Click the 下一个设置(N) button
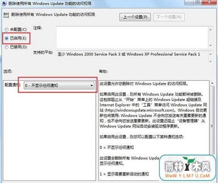This screenshot has height=183, width=218. coord(169,17)
